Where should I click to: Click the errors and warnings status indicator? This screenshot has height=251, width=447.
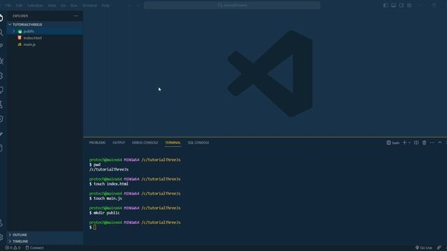13,248
